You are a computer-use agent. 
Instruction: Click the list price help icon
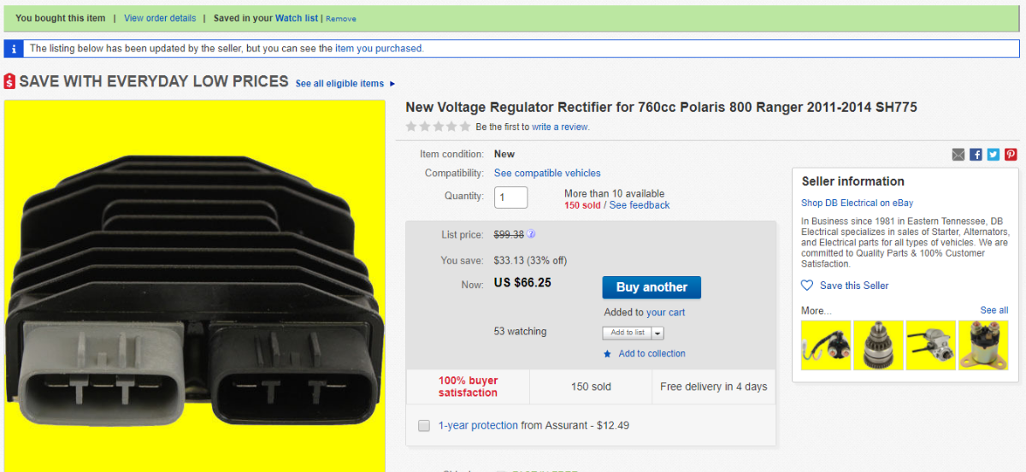[531, 233]
